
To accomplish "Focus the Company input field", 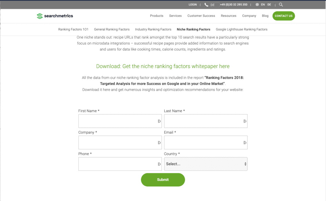I will [x=120, y=143].
